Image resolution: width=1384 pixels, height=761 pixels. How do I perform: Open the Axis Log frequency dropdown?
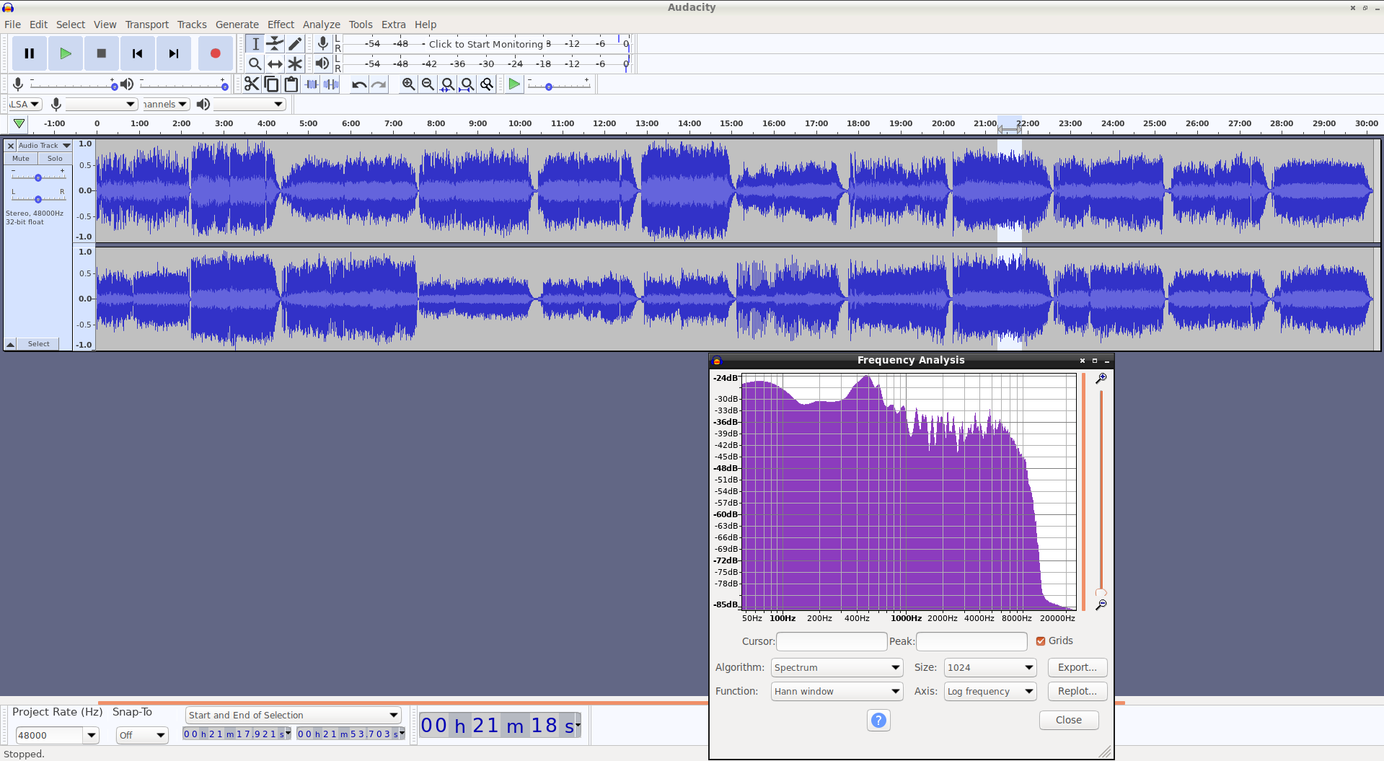click(x=990, y=691)
